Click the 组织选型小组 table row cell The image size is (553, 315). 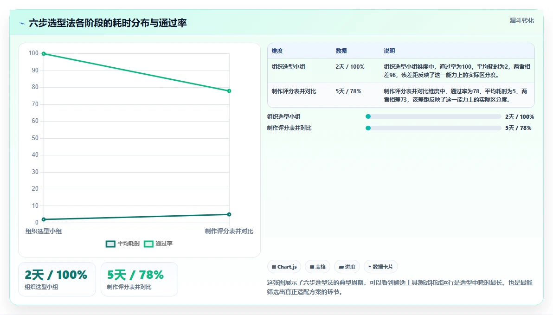point(288,67)
